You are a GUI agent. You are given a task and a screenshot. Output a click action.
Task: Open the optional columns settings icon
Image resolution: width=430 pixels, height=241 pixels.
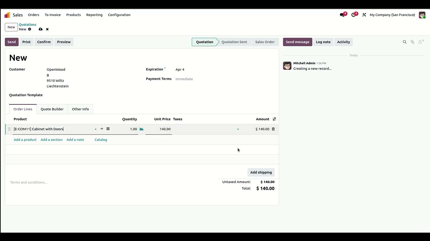click(x=274, y=119)
